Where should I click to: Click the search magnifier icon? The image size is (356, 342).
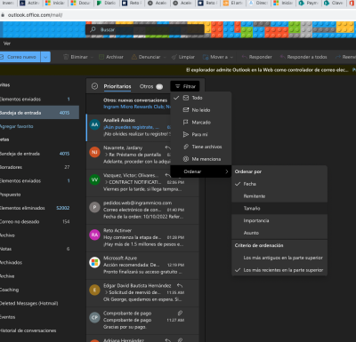click(x=93, y=29)
